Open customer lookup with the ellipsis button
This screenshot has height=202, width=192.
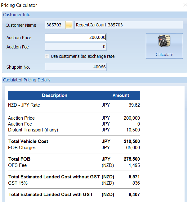[x=69, y=25]
